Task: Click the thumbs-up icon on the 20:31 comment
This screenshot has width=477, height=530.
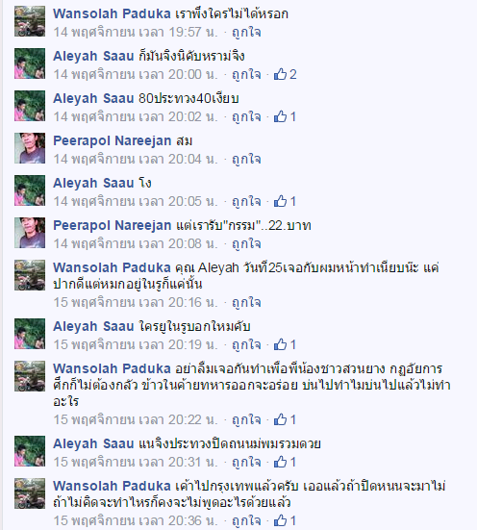Action: coord(280,462)
